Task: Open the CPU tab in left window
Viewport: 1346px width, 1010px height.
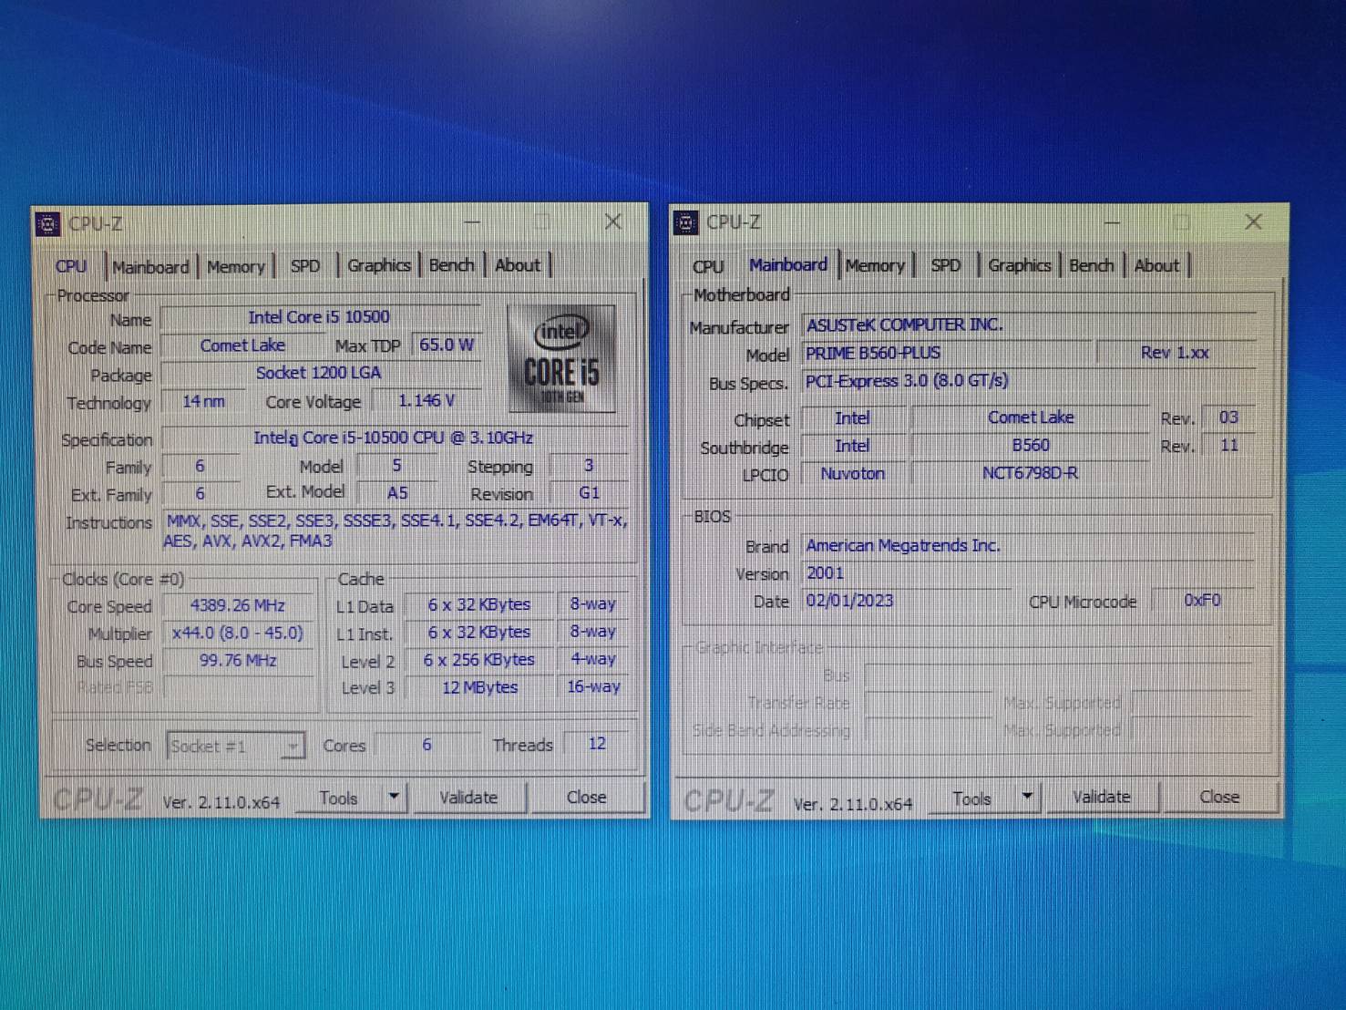Action: pyautogui.click(x=71, y=266)
